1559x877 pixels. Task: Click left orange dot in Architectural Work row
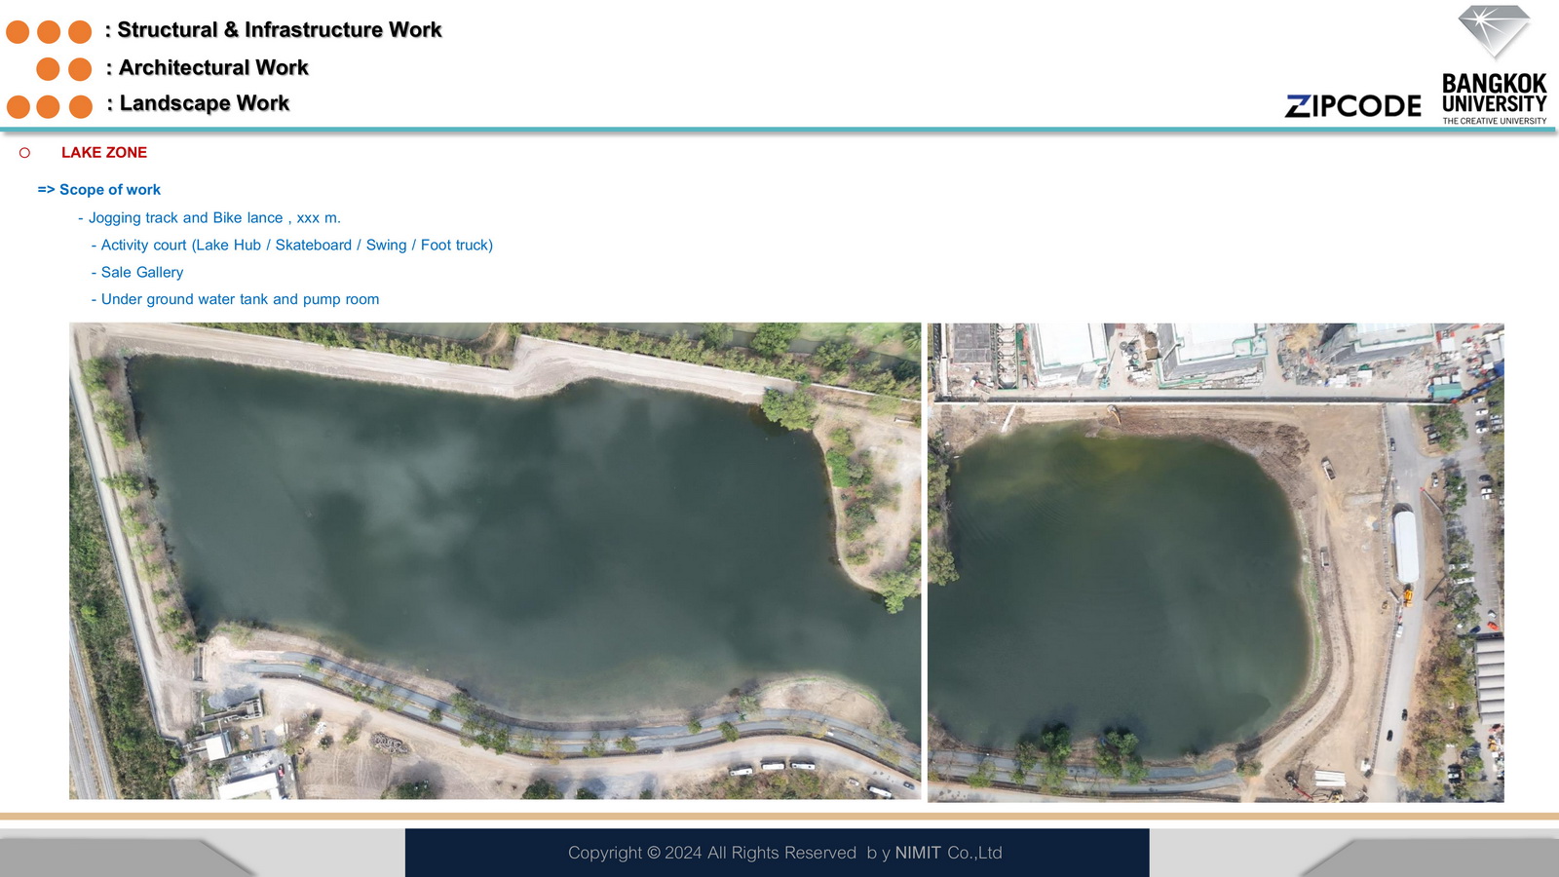coord(48,69)
